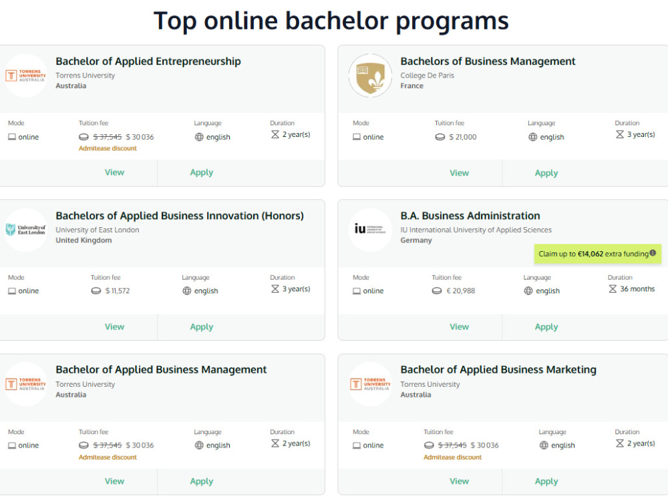Click info icon on extra funding badge
Viewport: 668px width, 501px height.
[653, 253]
